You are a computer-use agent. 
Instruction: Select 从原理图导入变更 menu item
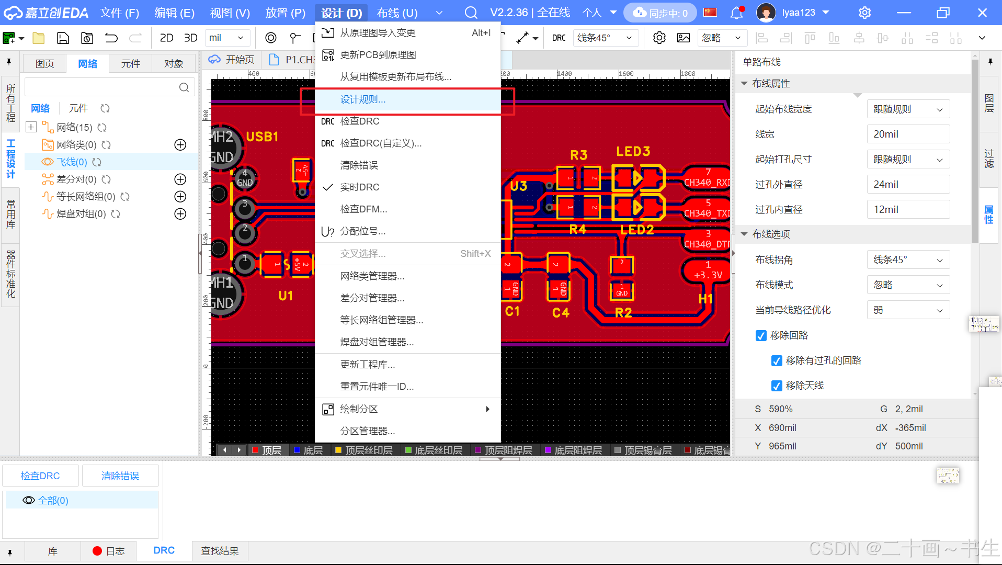408,33
